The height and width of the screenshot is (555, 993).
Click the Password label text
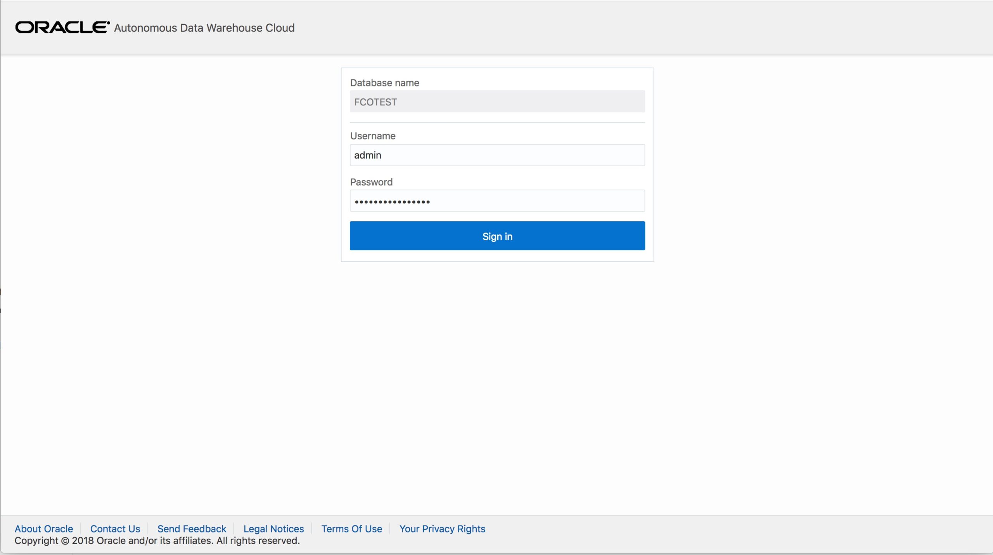(371, 182)
